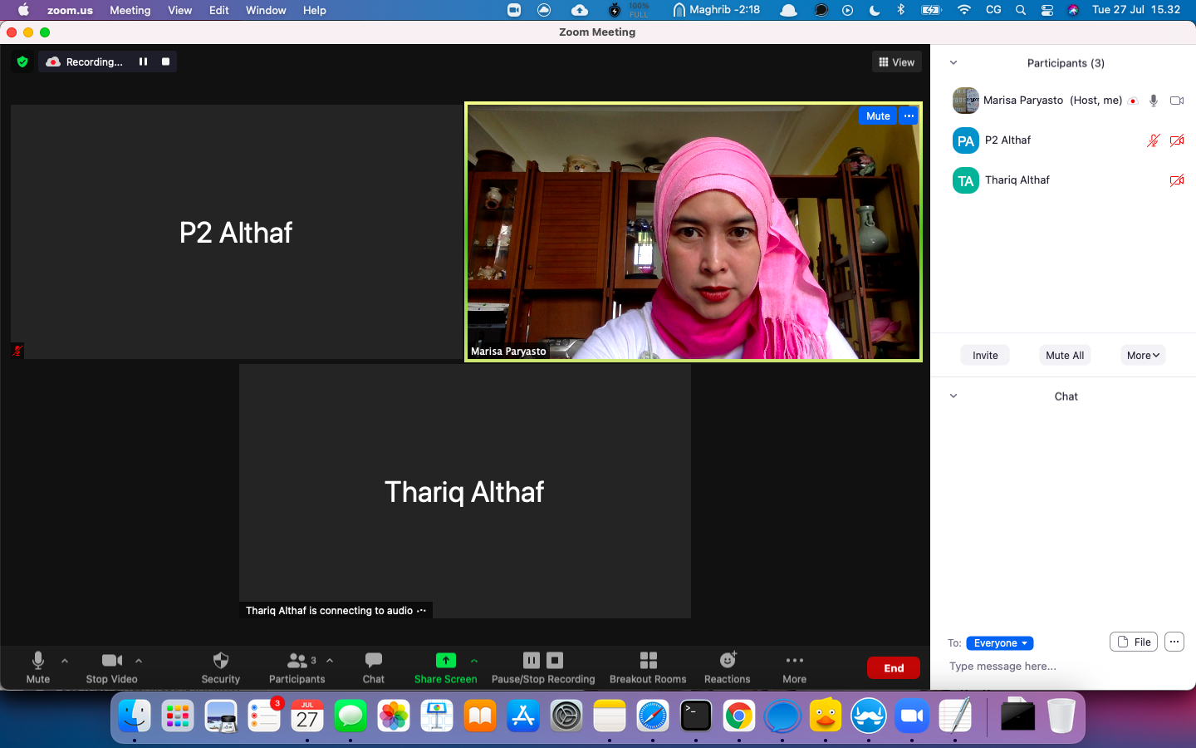Open the Everyone recipient dropdown in chat

point(1000,643)
